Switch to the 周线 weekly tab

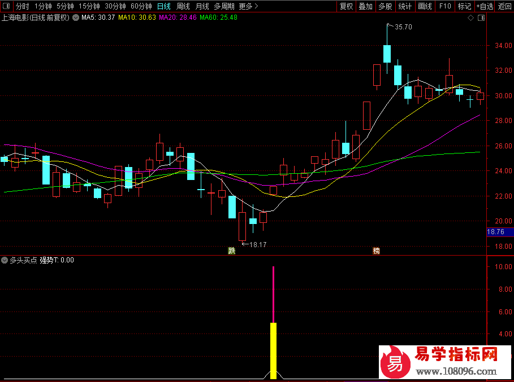tap(183, 6)
